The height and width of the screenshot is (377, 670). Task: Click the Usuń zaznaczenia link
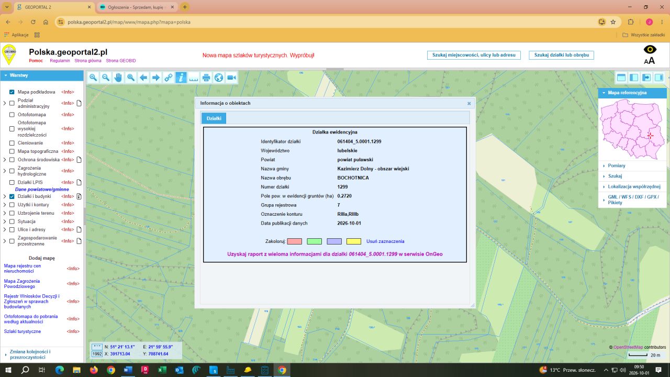click(385, 241)
